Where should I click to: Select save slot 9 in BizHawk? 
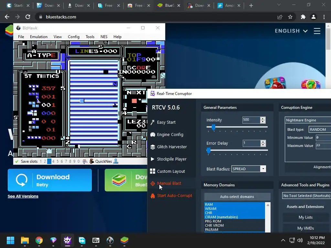[x=74, y=161]
